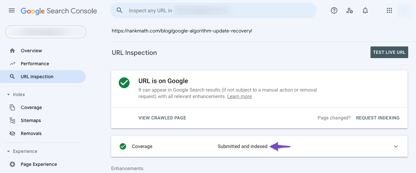Image resolution: width=416 pixels, height=173 pixels.
Task: Collapse the Index section arrow
Action: point(8,94)
